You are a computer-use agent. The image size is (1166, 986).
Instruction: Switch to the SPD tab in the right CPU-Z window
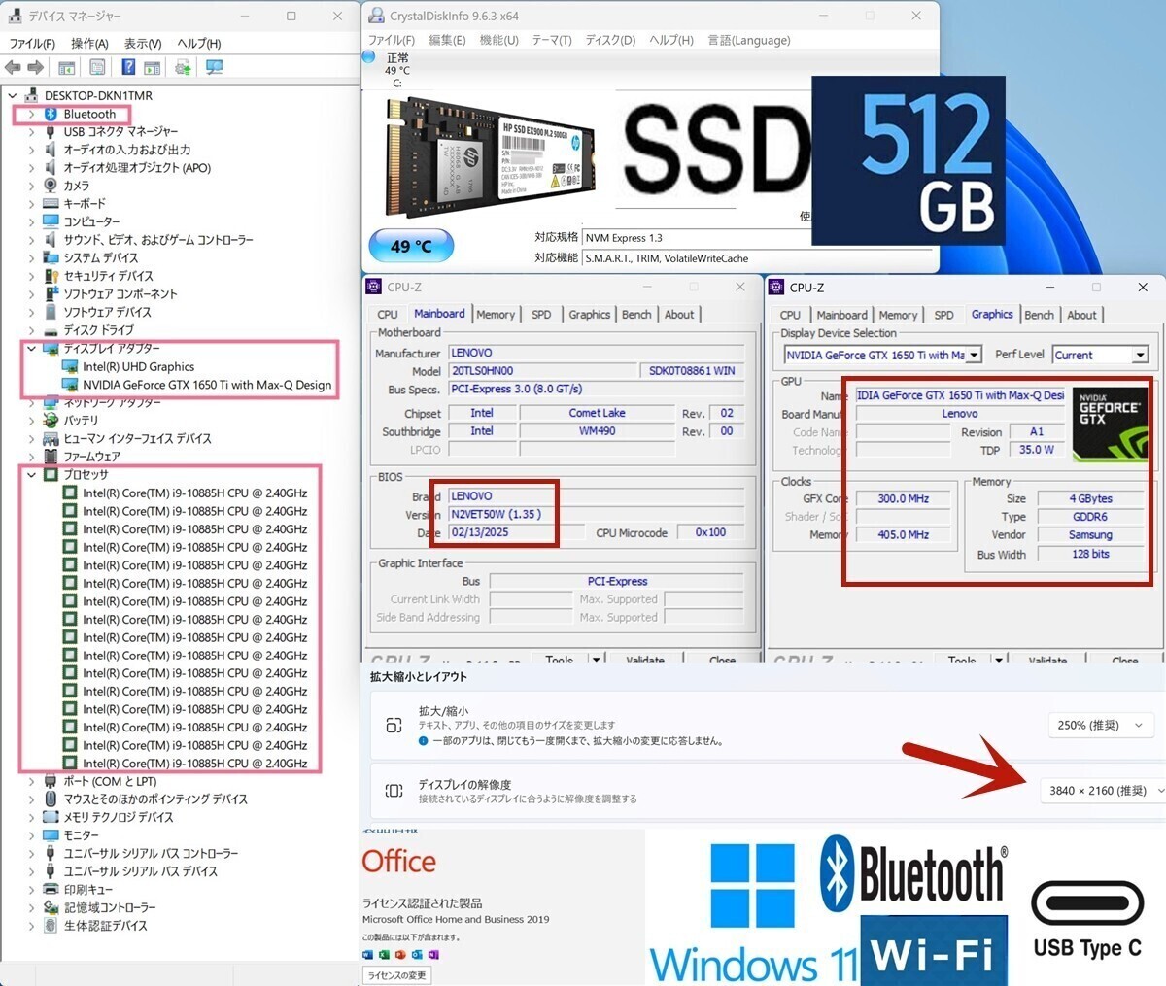point(943,315)
